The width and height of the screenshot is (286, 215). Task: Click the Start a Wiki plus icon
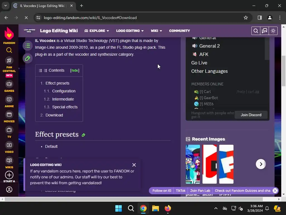click(9, 175)
